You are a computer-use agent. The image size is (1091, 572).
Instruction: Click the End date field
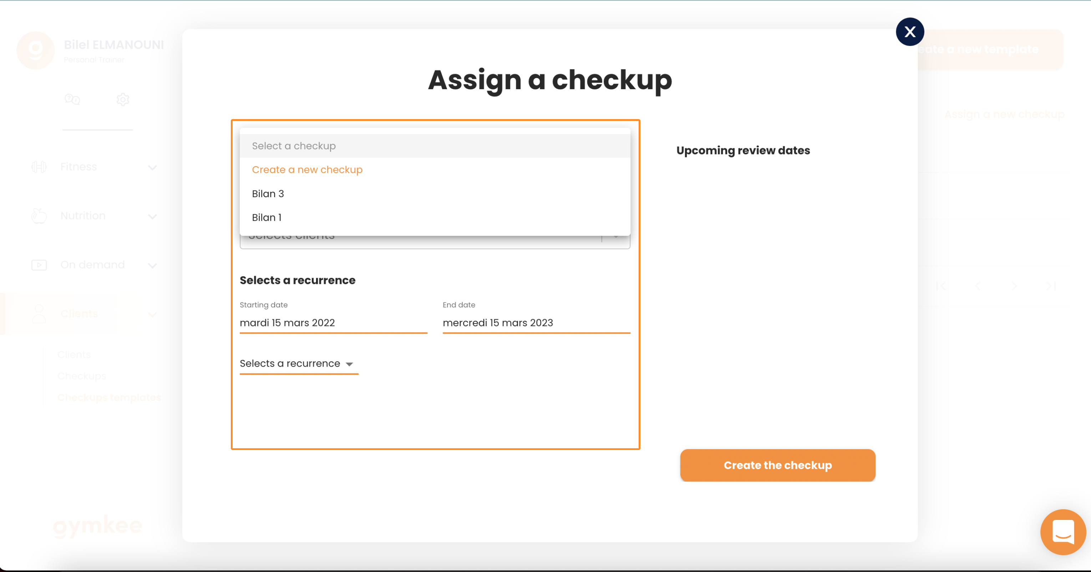[x=536, y=323]
